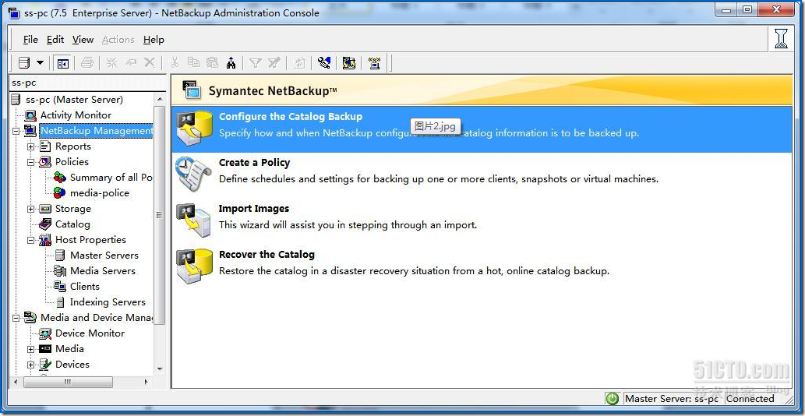Expand the Storage tree node

(x=31, y=210)
